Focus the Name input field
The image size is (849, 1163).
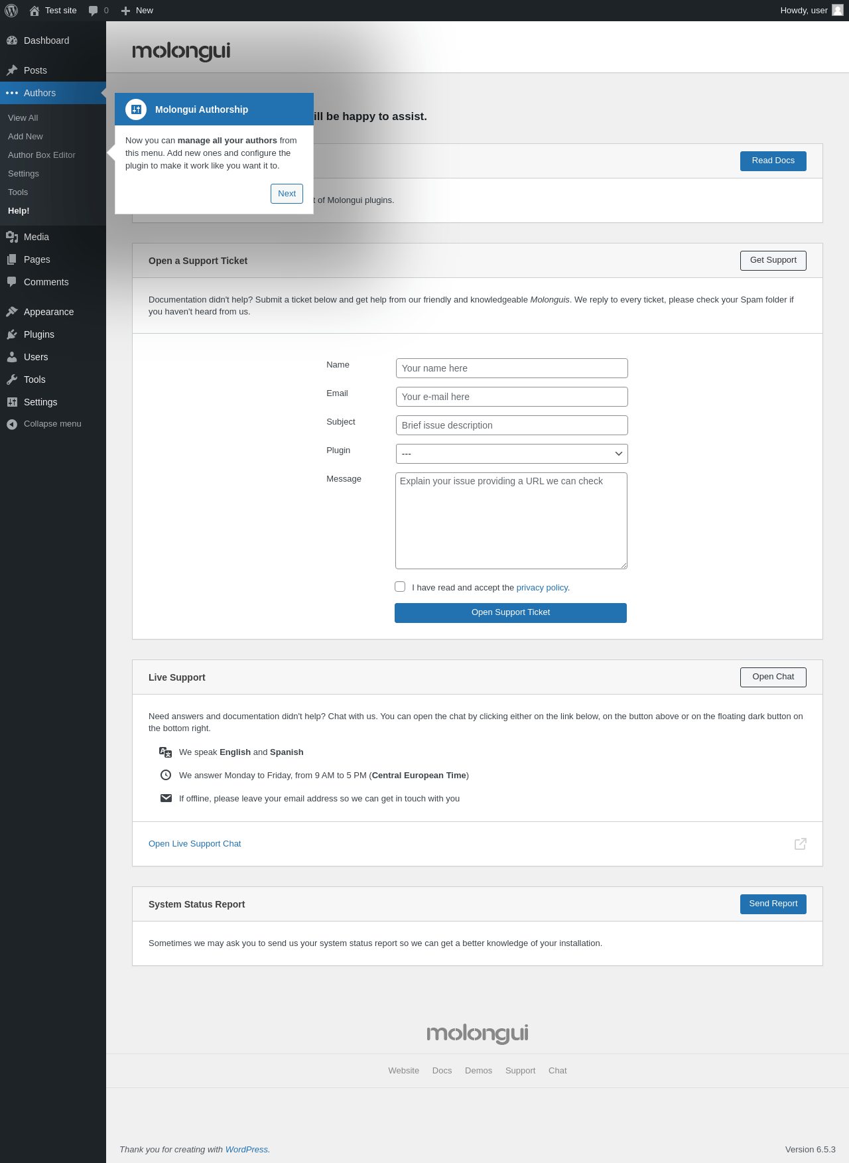(x=512, y=368)
